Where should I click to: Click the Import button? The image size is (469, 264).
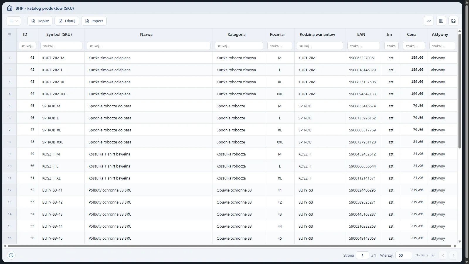(94, 21)
